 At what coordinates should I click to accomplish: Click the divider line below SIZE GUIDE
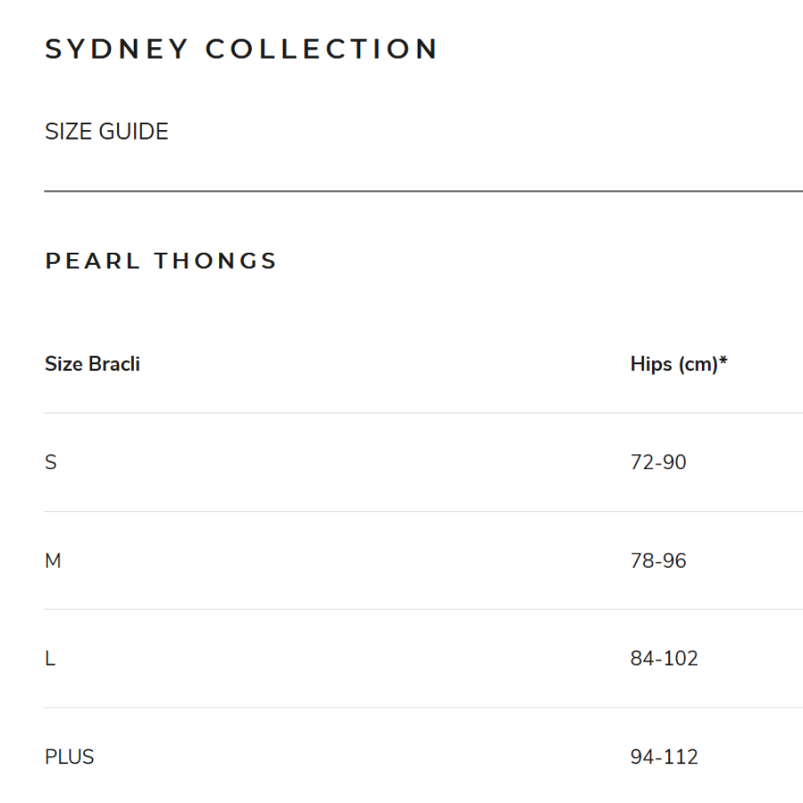click(424, 191)
